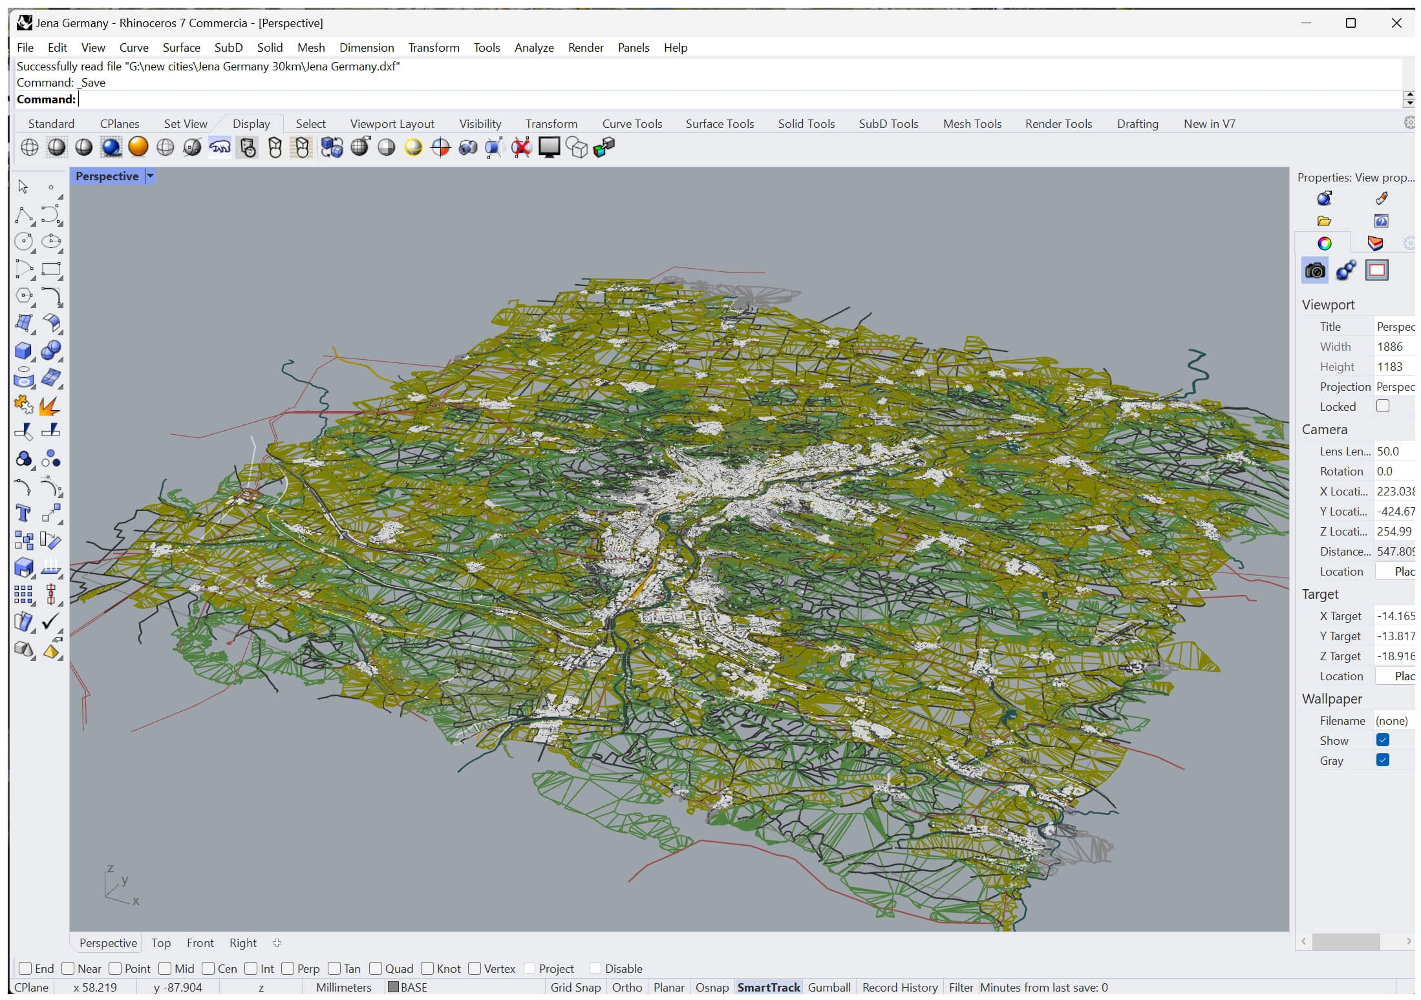This screenshot has width=1421, height=1000.
Task: Switch to the Curve Tools toolbar tab
Action: point(632,123)
